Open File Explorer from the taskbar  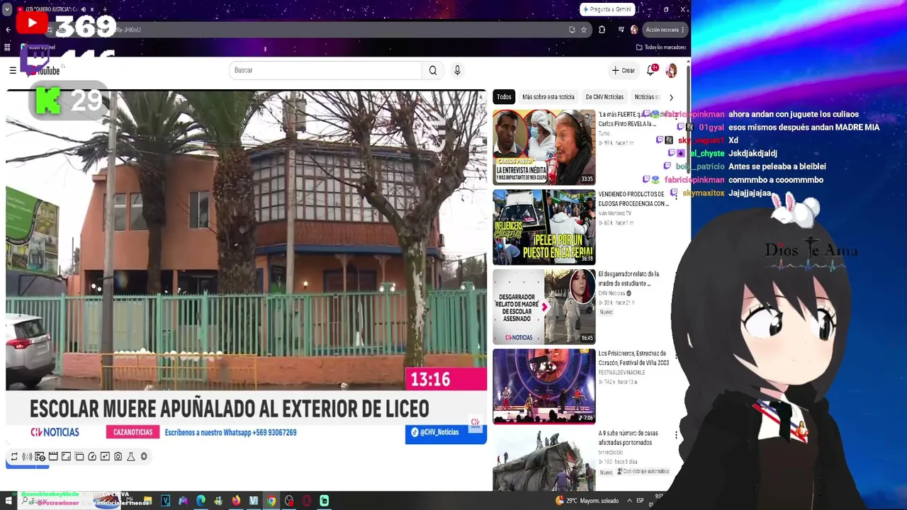click(x=148, y=501)
